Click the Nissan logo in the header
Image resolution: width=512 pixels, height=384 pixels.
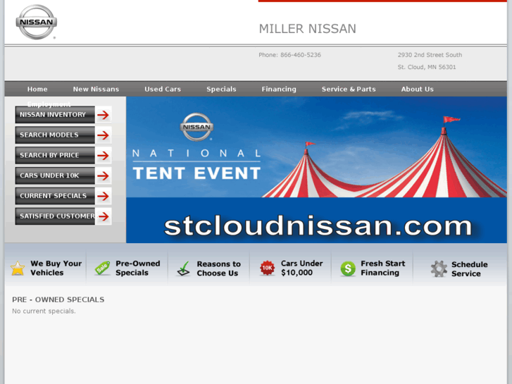(36, 22)
